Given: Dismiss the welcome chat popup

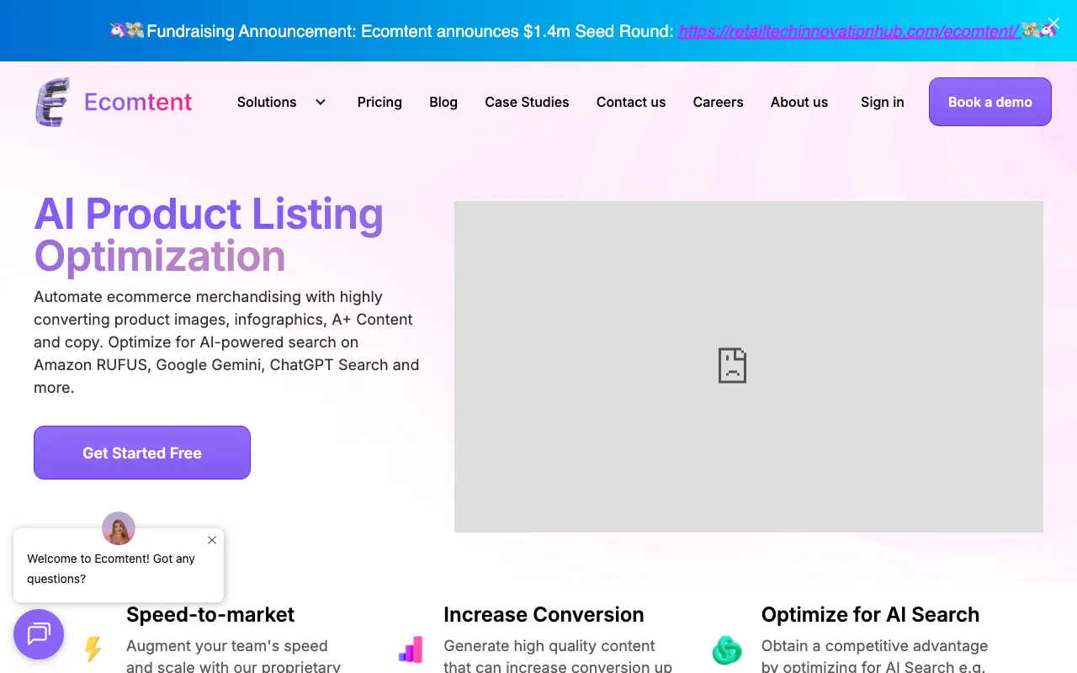Looking at the screenshot, I should point(212,540).
